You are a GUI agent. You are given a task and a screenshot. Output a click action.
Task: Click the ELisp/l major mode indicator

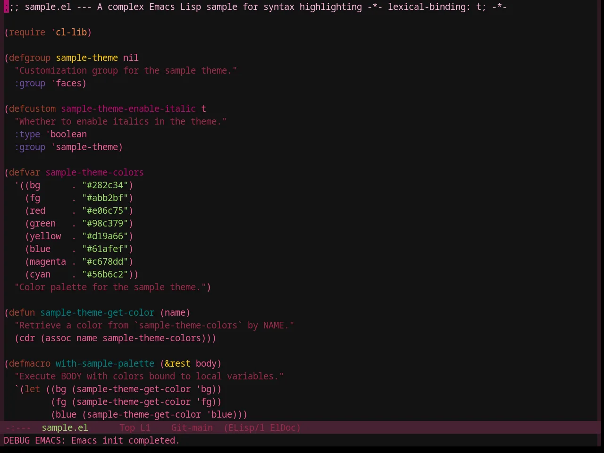(x=244, y=428)
